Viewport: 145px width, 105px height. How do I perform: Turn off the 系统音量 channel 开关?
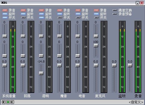5,17
